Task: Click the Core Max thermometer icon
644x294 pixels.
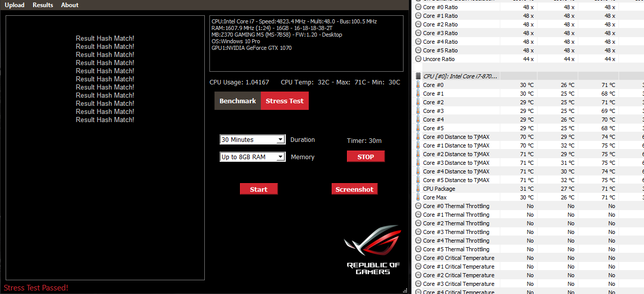Action: [x=418, y=197]
